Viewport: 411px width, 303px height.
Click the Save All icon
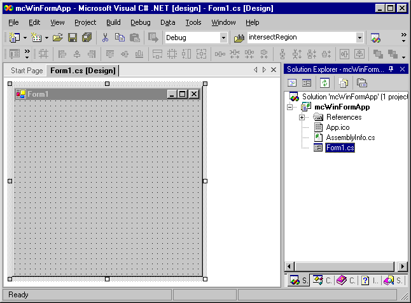click(87, 38)
